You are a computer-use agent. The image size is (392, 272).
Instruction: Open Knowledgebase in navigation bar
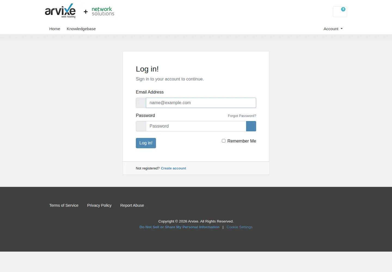[81, 29]
